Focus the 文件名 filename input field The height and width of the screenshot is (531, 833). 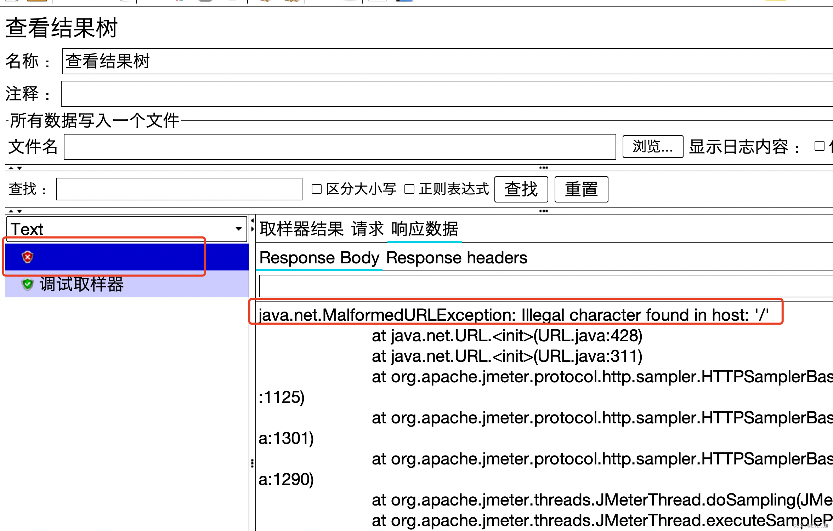click(340, 147)
